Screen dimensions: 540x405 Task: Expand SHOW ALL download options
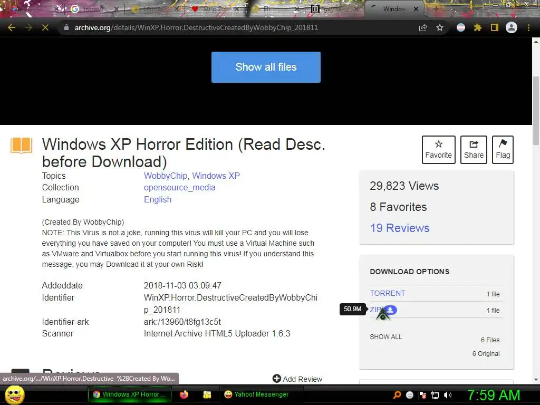click(385, 337)
